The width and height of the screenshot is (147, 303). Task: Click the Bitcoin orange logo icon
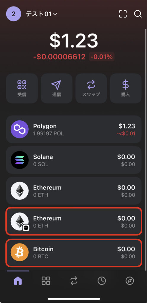pos(20,252)
